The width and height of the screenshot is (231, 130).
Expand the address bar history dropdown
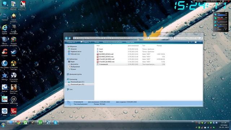(169, 38)
